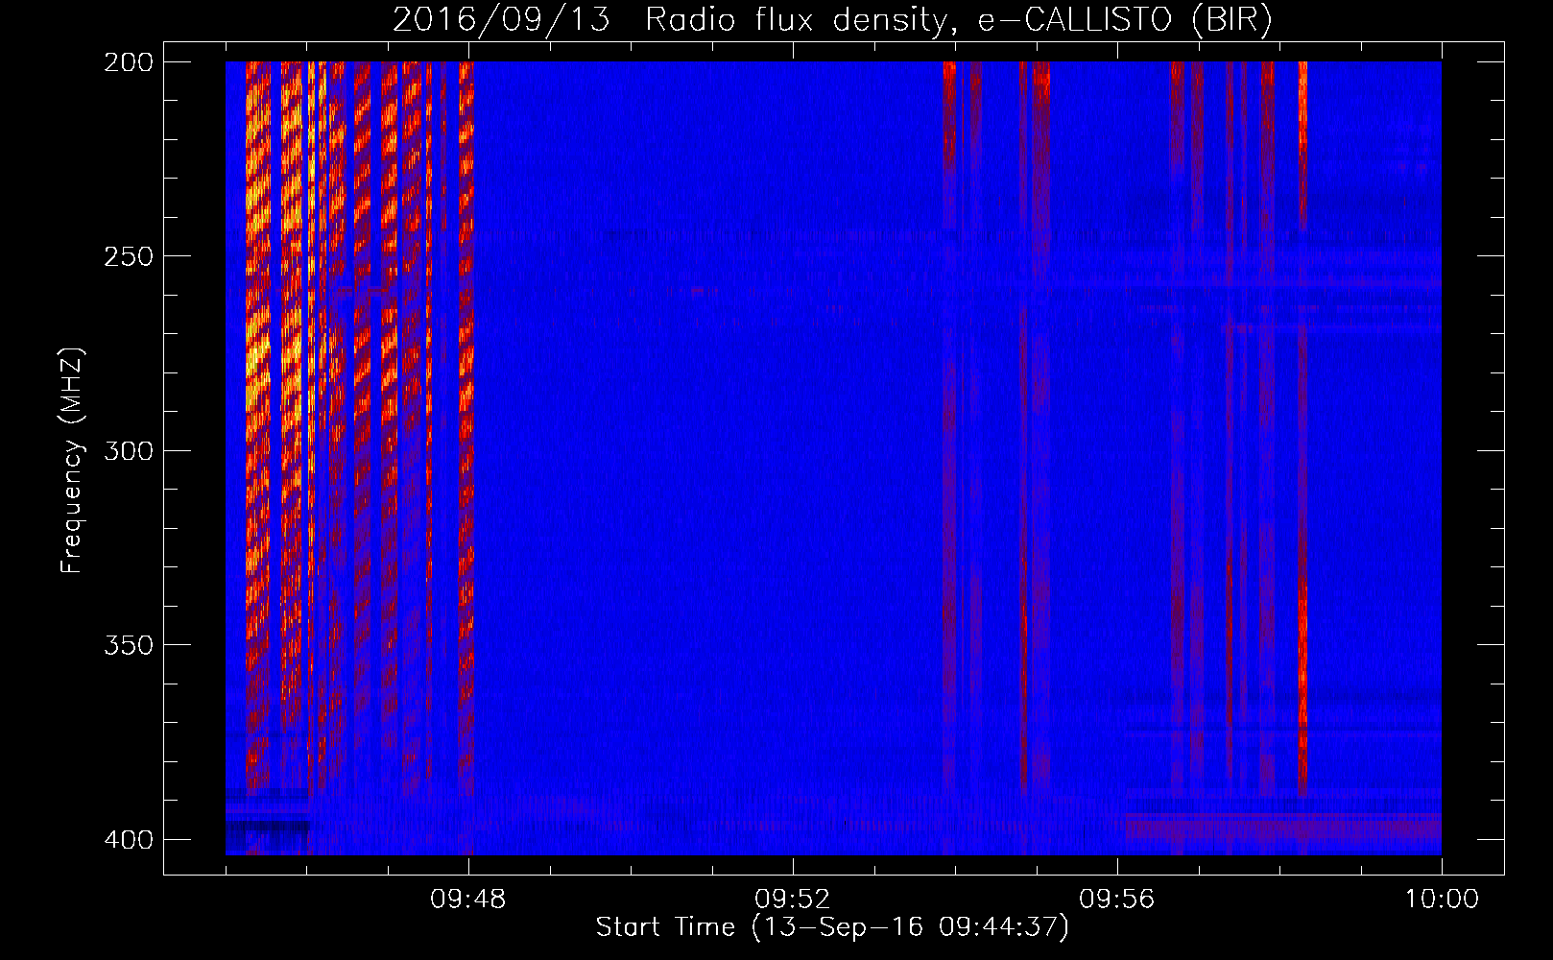Click the 'Start Time (13-Sep-16 09:44:37)' label
Viewport: 1553px width, 960px height.
[x=832, y=927]
